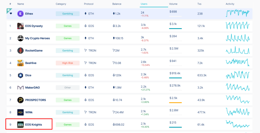Click the Gambling tag on Ethex row
This screenshot has width=260, height=133.
(x=68, y=14)
